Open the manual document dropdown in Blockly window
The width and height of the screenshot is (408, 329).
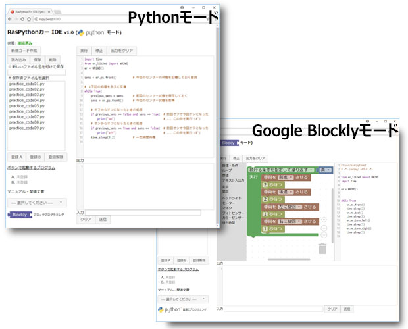[x=183, y=299]
